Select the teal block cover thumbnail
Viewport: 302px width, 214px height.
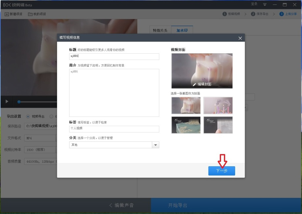point(186,125)
